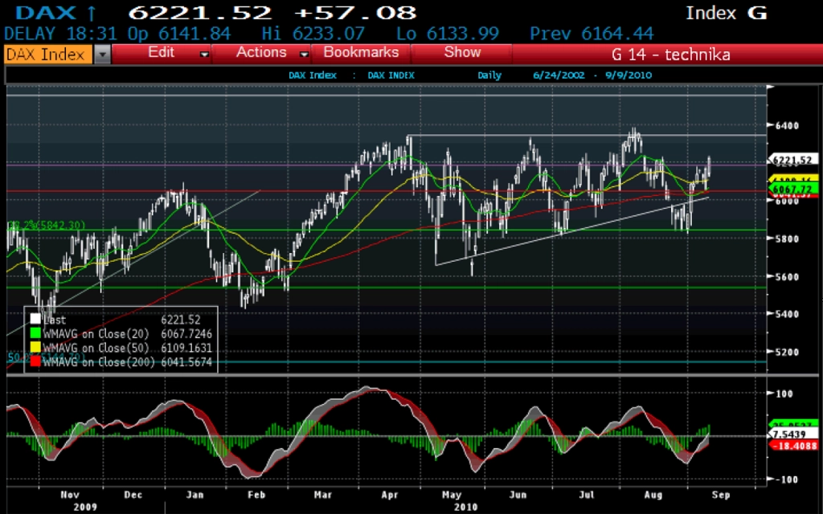The width and height of the screenshot is (823, 514).
Task: Click the Actions button
Action: click(261, 52)
